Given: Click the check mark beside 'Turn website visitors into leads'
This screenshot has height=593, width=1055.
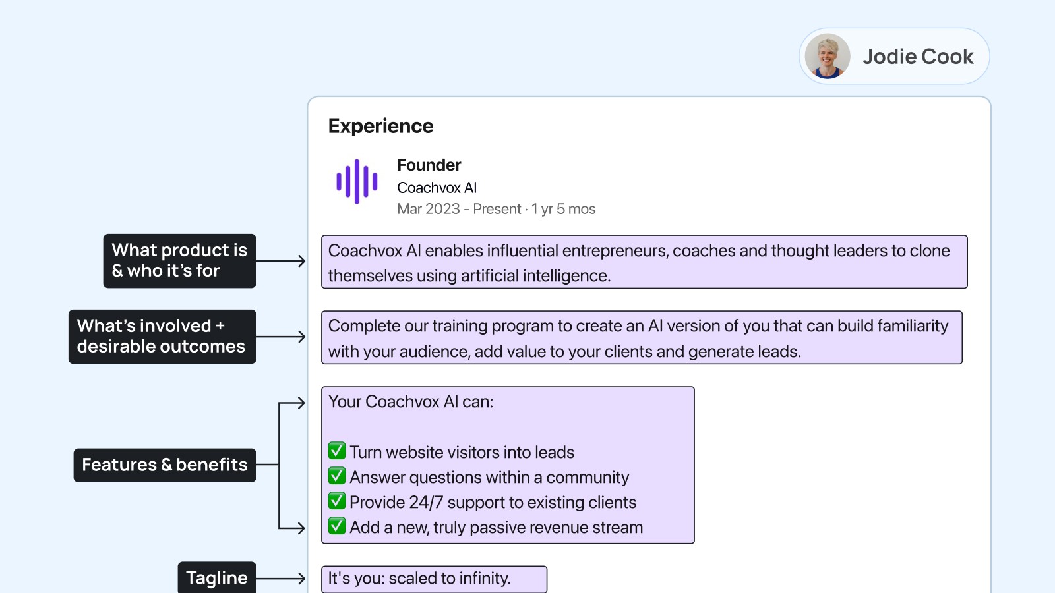Looking at the screenshot, I should pos(337,451).
